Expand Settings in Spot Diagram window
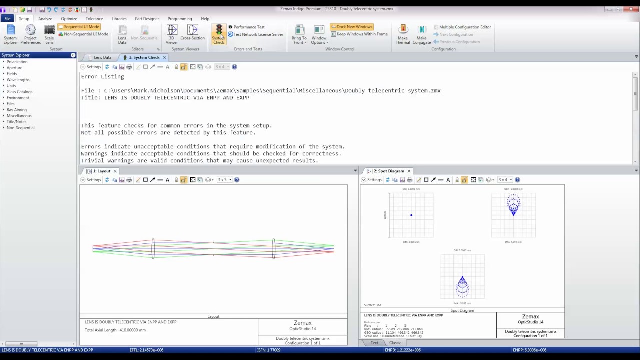 click(x=371, y=180)
